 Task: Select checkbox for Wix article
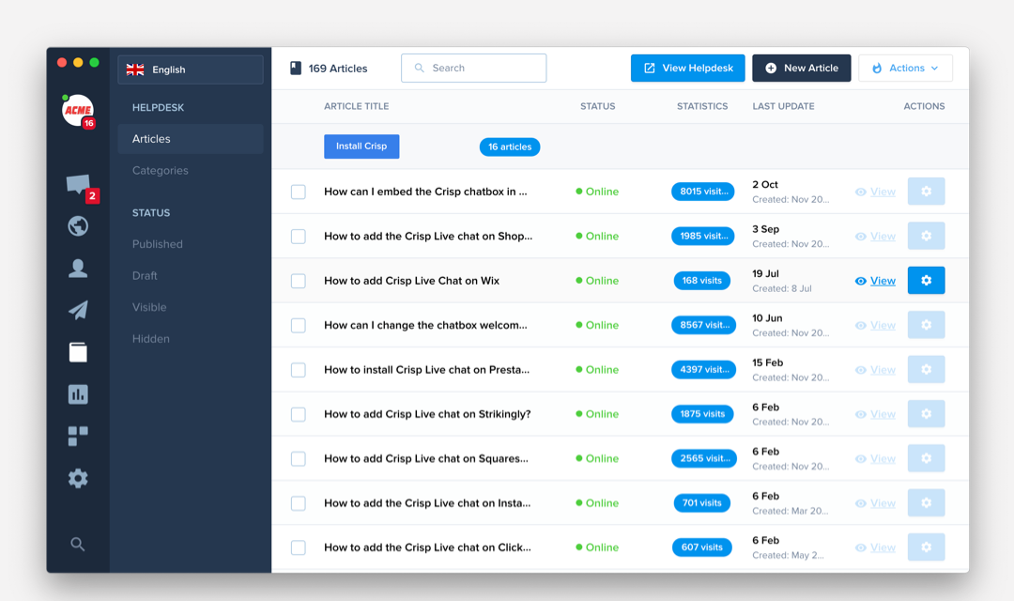pyautogui.click(x=299, y=281)
